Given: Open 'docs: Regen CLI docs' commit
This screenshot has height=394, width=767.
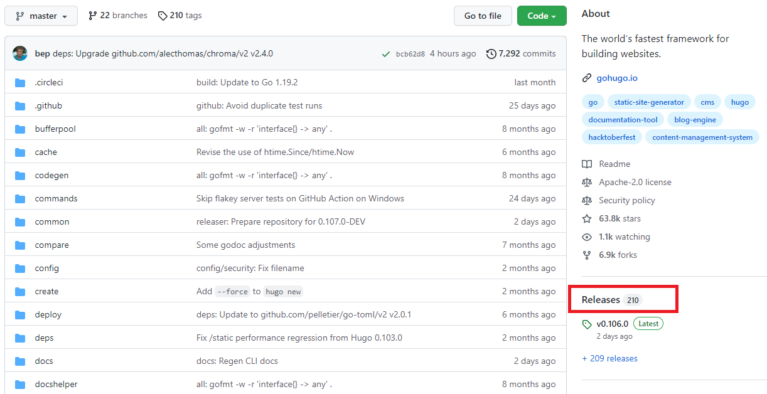Looking at the screenshot, I should pyautogui.click(x=237, y=361).
